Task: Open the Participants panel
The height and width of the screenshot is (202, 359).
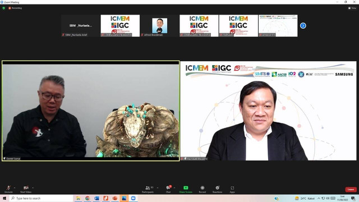Action: click(x=148, y=189)
